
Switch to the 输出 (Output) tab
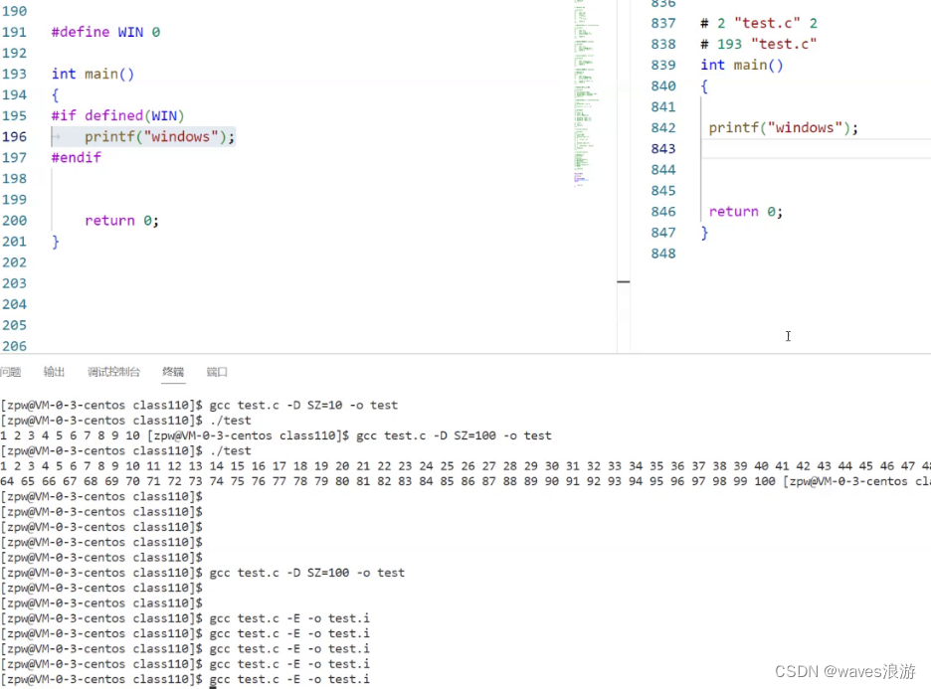pyautogui.click(x=54, y=372)
